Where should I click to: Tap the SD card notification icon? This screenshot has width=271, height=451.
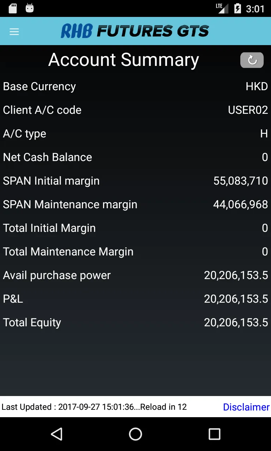point(13,8)
